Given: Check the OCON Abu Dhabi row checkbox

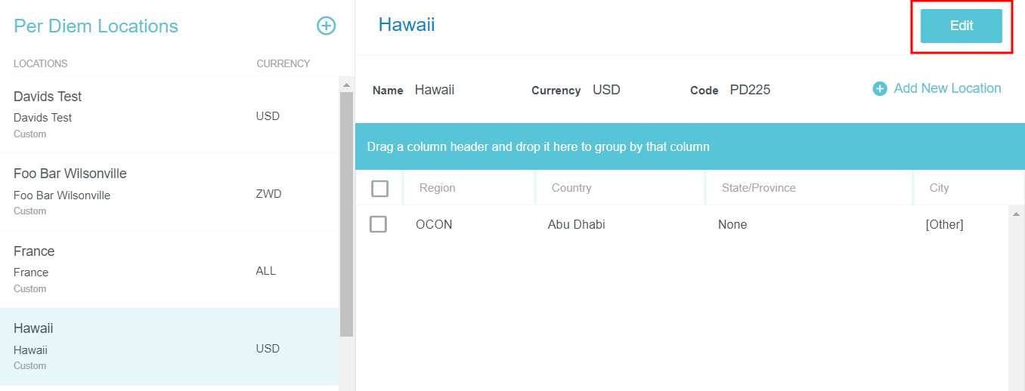Looking at the screenshot, I should (378, 224).
